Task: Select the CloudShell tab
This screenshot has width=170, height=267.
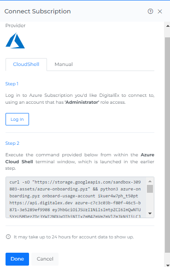Action: [26, 65]
